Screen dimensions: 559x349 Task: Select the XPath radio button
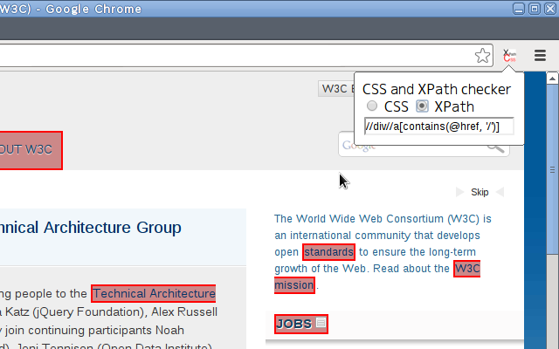tap(422, 106)
